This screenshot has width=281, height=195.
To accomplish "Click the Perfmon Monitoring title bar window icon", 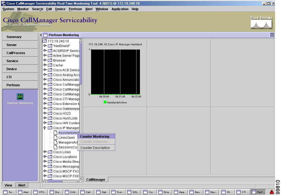I will pos(45,35).
